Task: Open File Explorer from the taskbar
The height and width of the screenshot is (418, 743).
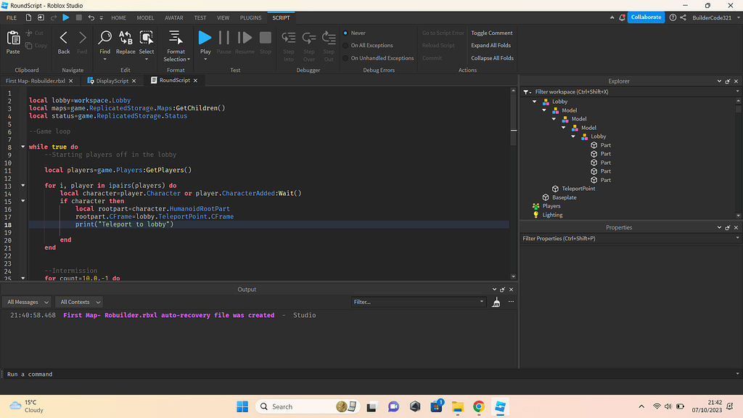Action: pyautogui.click(x=458, y=406)
